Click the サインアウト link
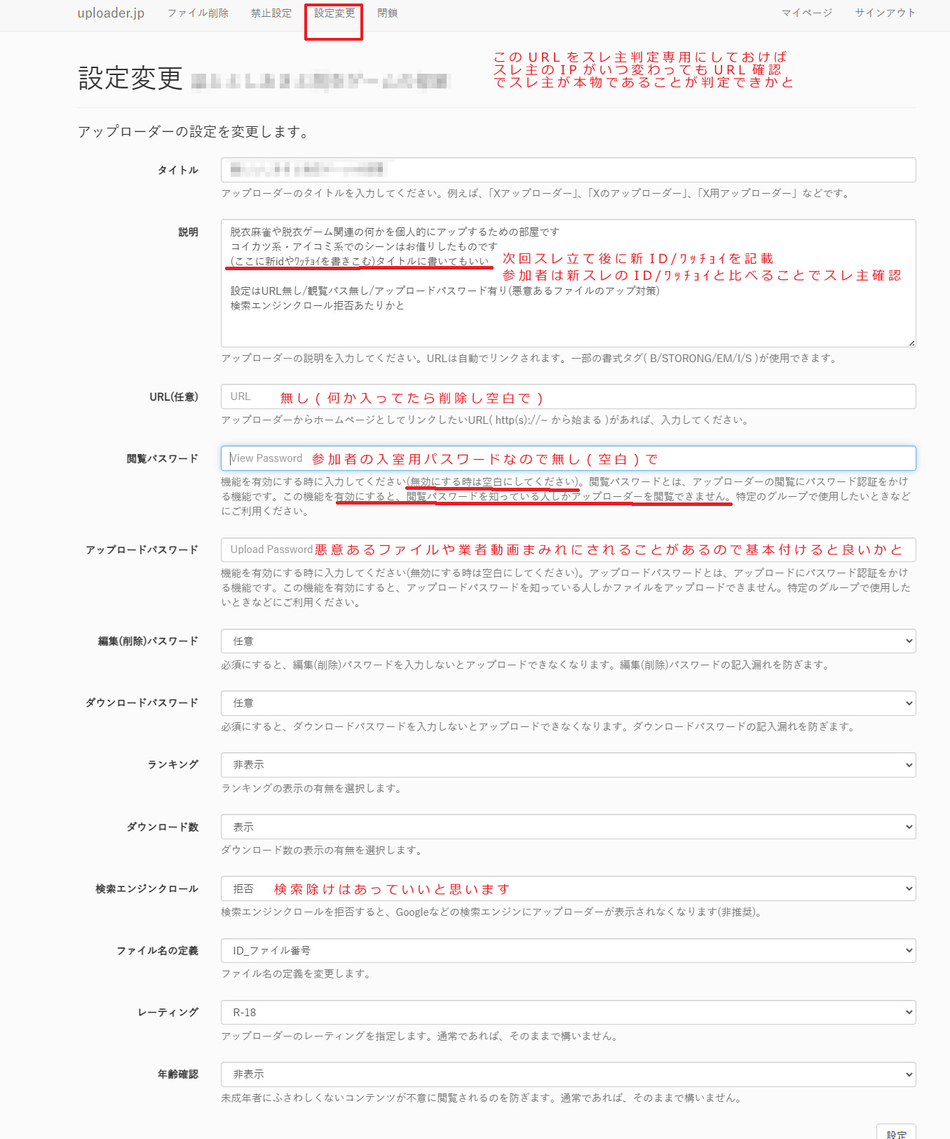 click(885, 13)
